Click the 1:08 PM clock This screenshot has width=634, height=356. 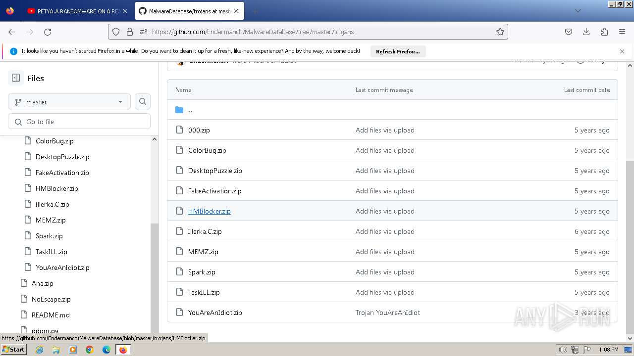(x=608, y=350)
